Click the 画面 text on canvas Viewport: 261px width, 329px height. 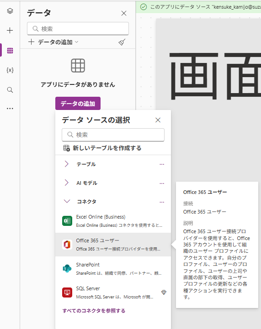click(x=215, y=76)
